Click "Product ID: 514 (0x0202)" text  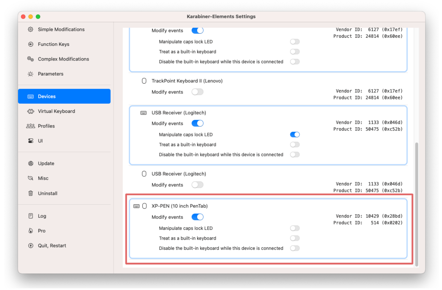368,223
